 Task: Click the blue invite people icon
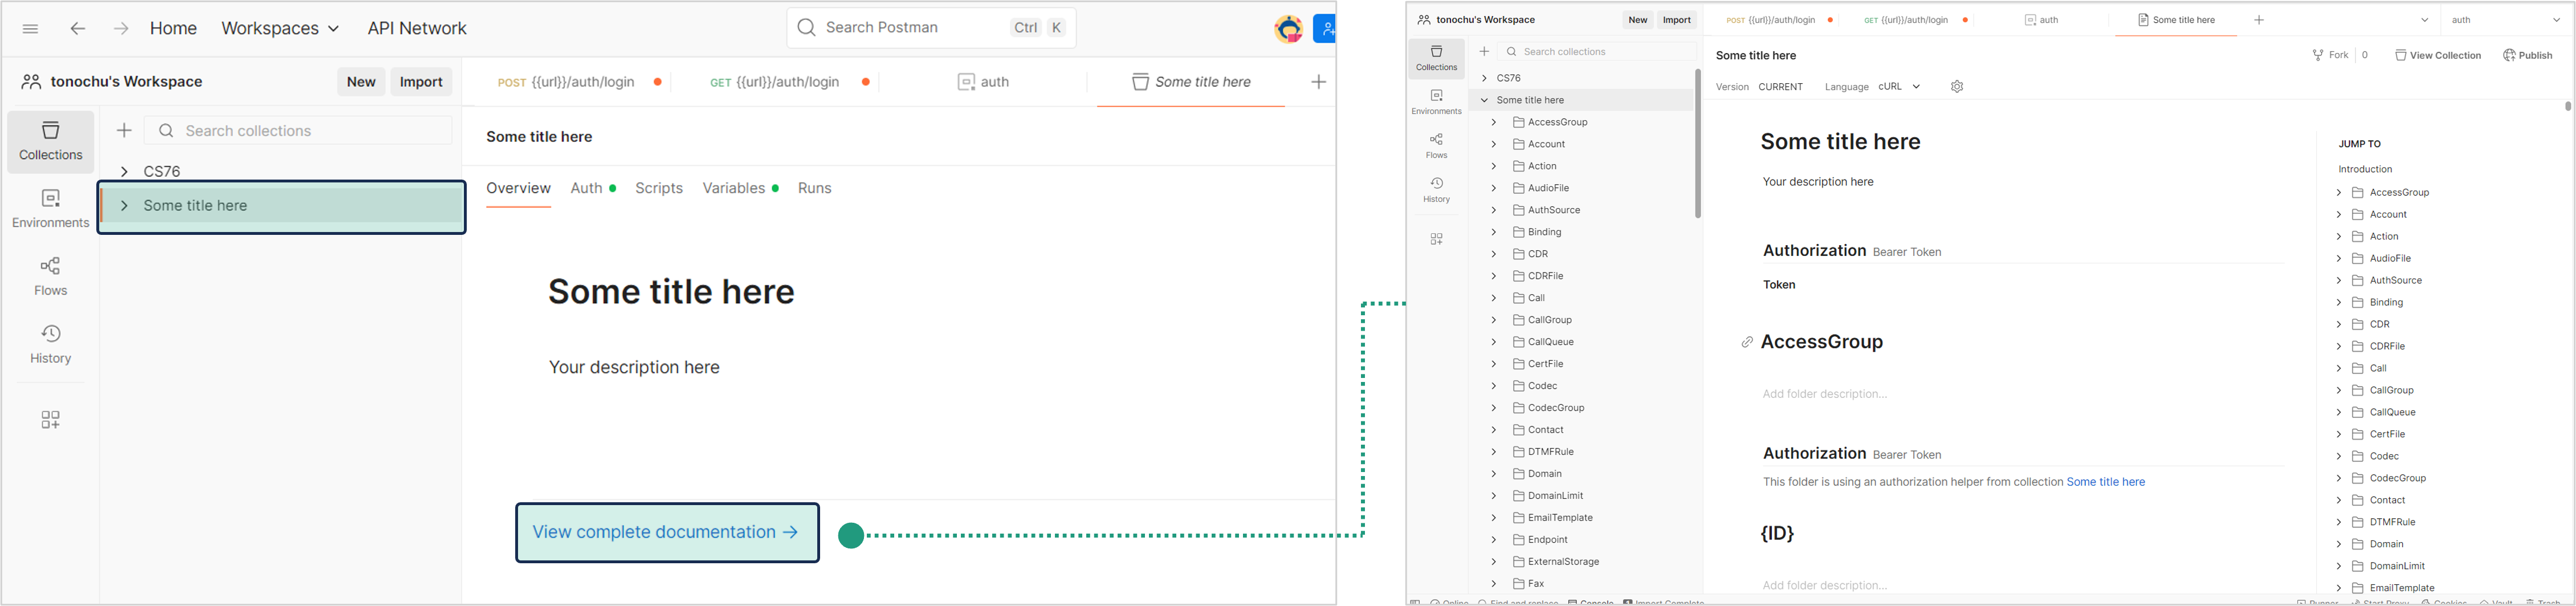pyautogui.click(x=1324, y=29)
